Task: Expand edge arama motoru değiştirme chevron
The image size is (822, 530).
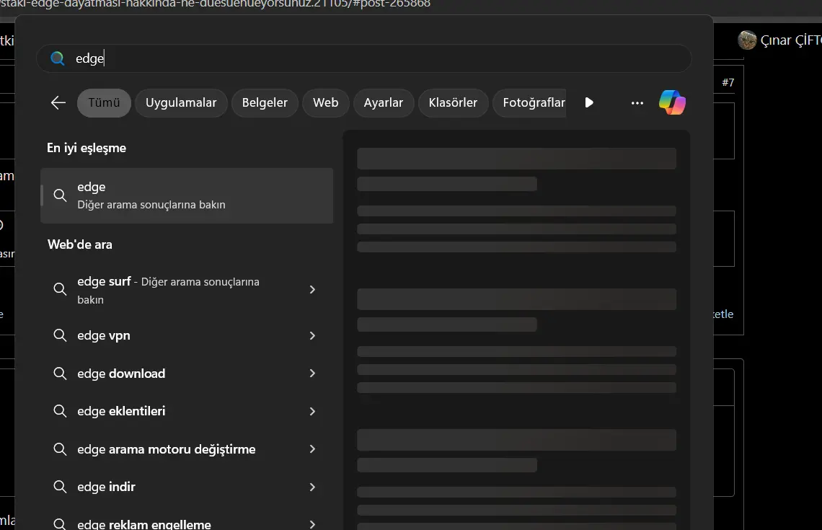Action: (312, 449)
